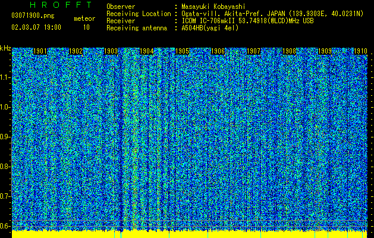Click the 1909 time marker
Screen dimensions: 374x238
click(x=325, y=51)
